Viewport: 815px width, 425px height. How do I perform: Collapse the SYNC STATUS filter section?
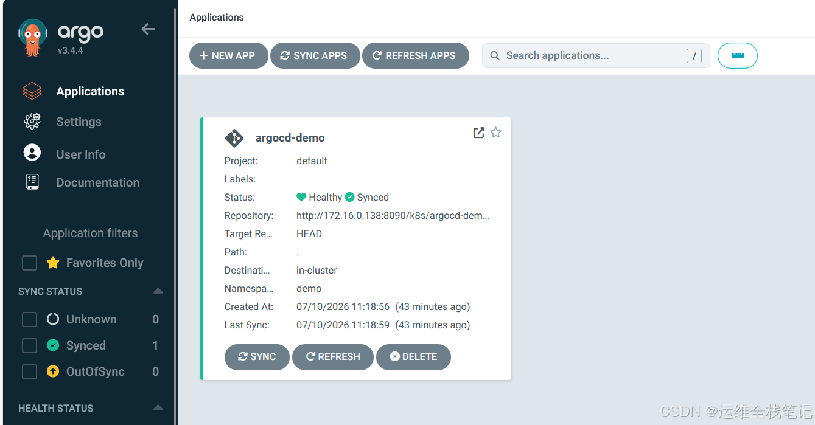pos(158,291)
